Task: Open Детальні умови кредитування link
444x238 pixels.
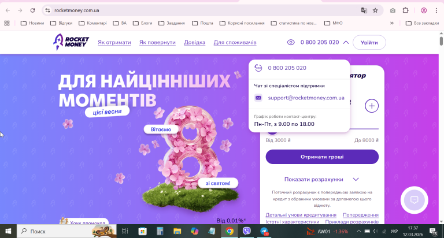Action: click(x=301, y=215)
